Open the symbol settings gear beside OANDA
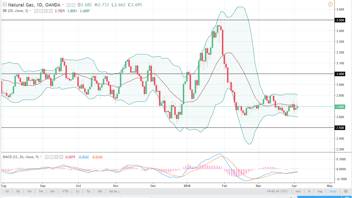The image size is (352, 198). coord(73,5)
